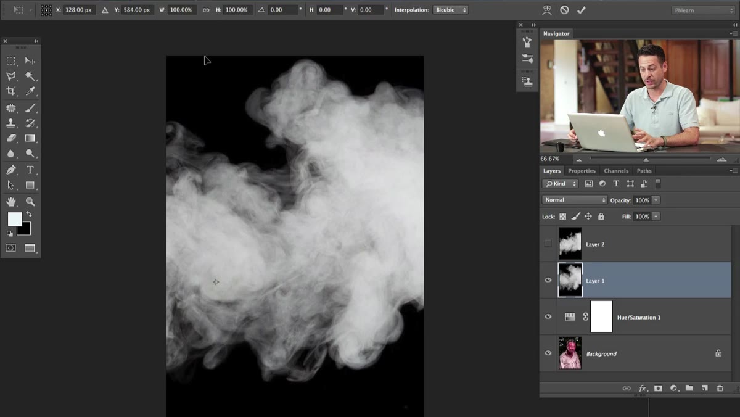Click the rotation angle input field
This screenshot has width=740, height=417.
(x=282, y=10)
